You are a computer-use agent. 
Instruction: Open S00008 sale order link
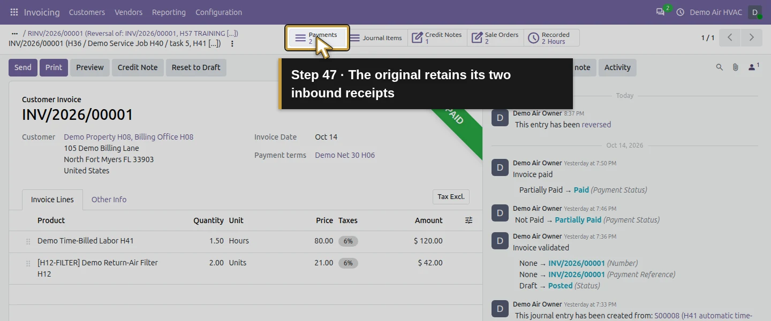(703, 316)
